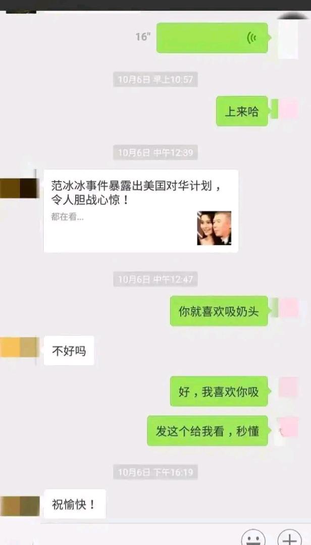311x545 pixels.
Task: Tap the 10月6日 中午12:39 timestamp
Action: pyautogui.click(x=155, y=152)
